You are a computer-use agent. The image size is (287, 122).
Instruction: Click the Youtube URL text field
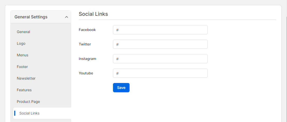pyautogui.click(x=160, y=73)
